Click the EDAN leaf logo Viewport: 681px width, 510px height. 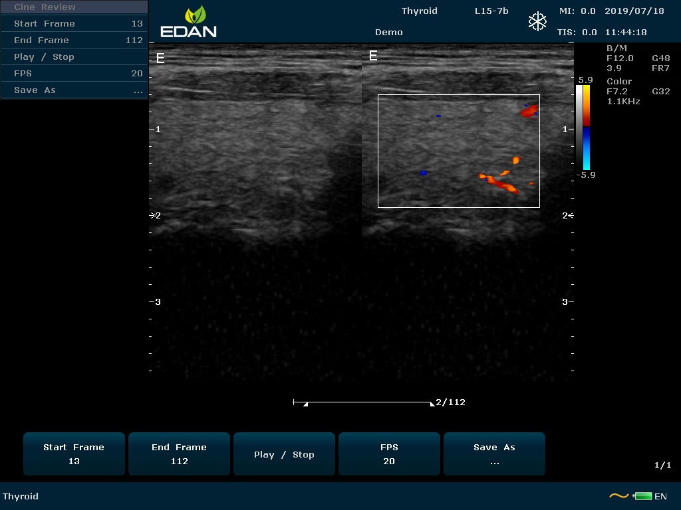click(x=196, y=15)
